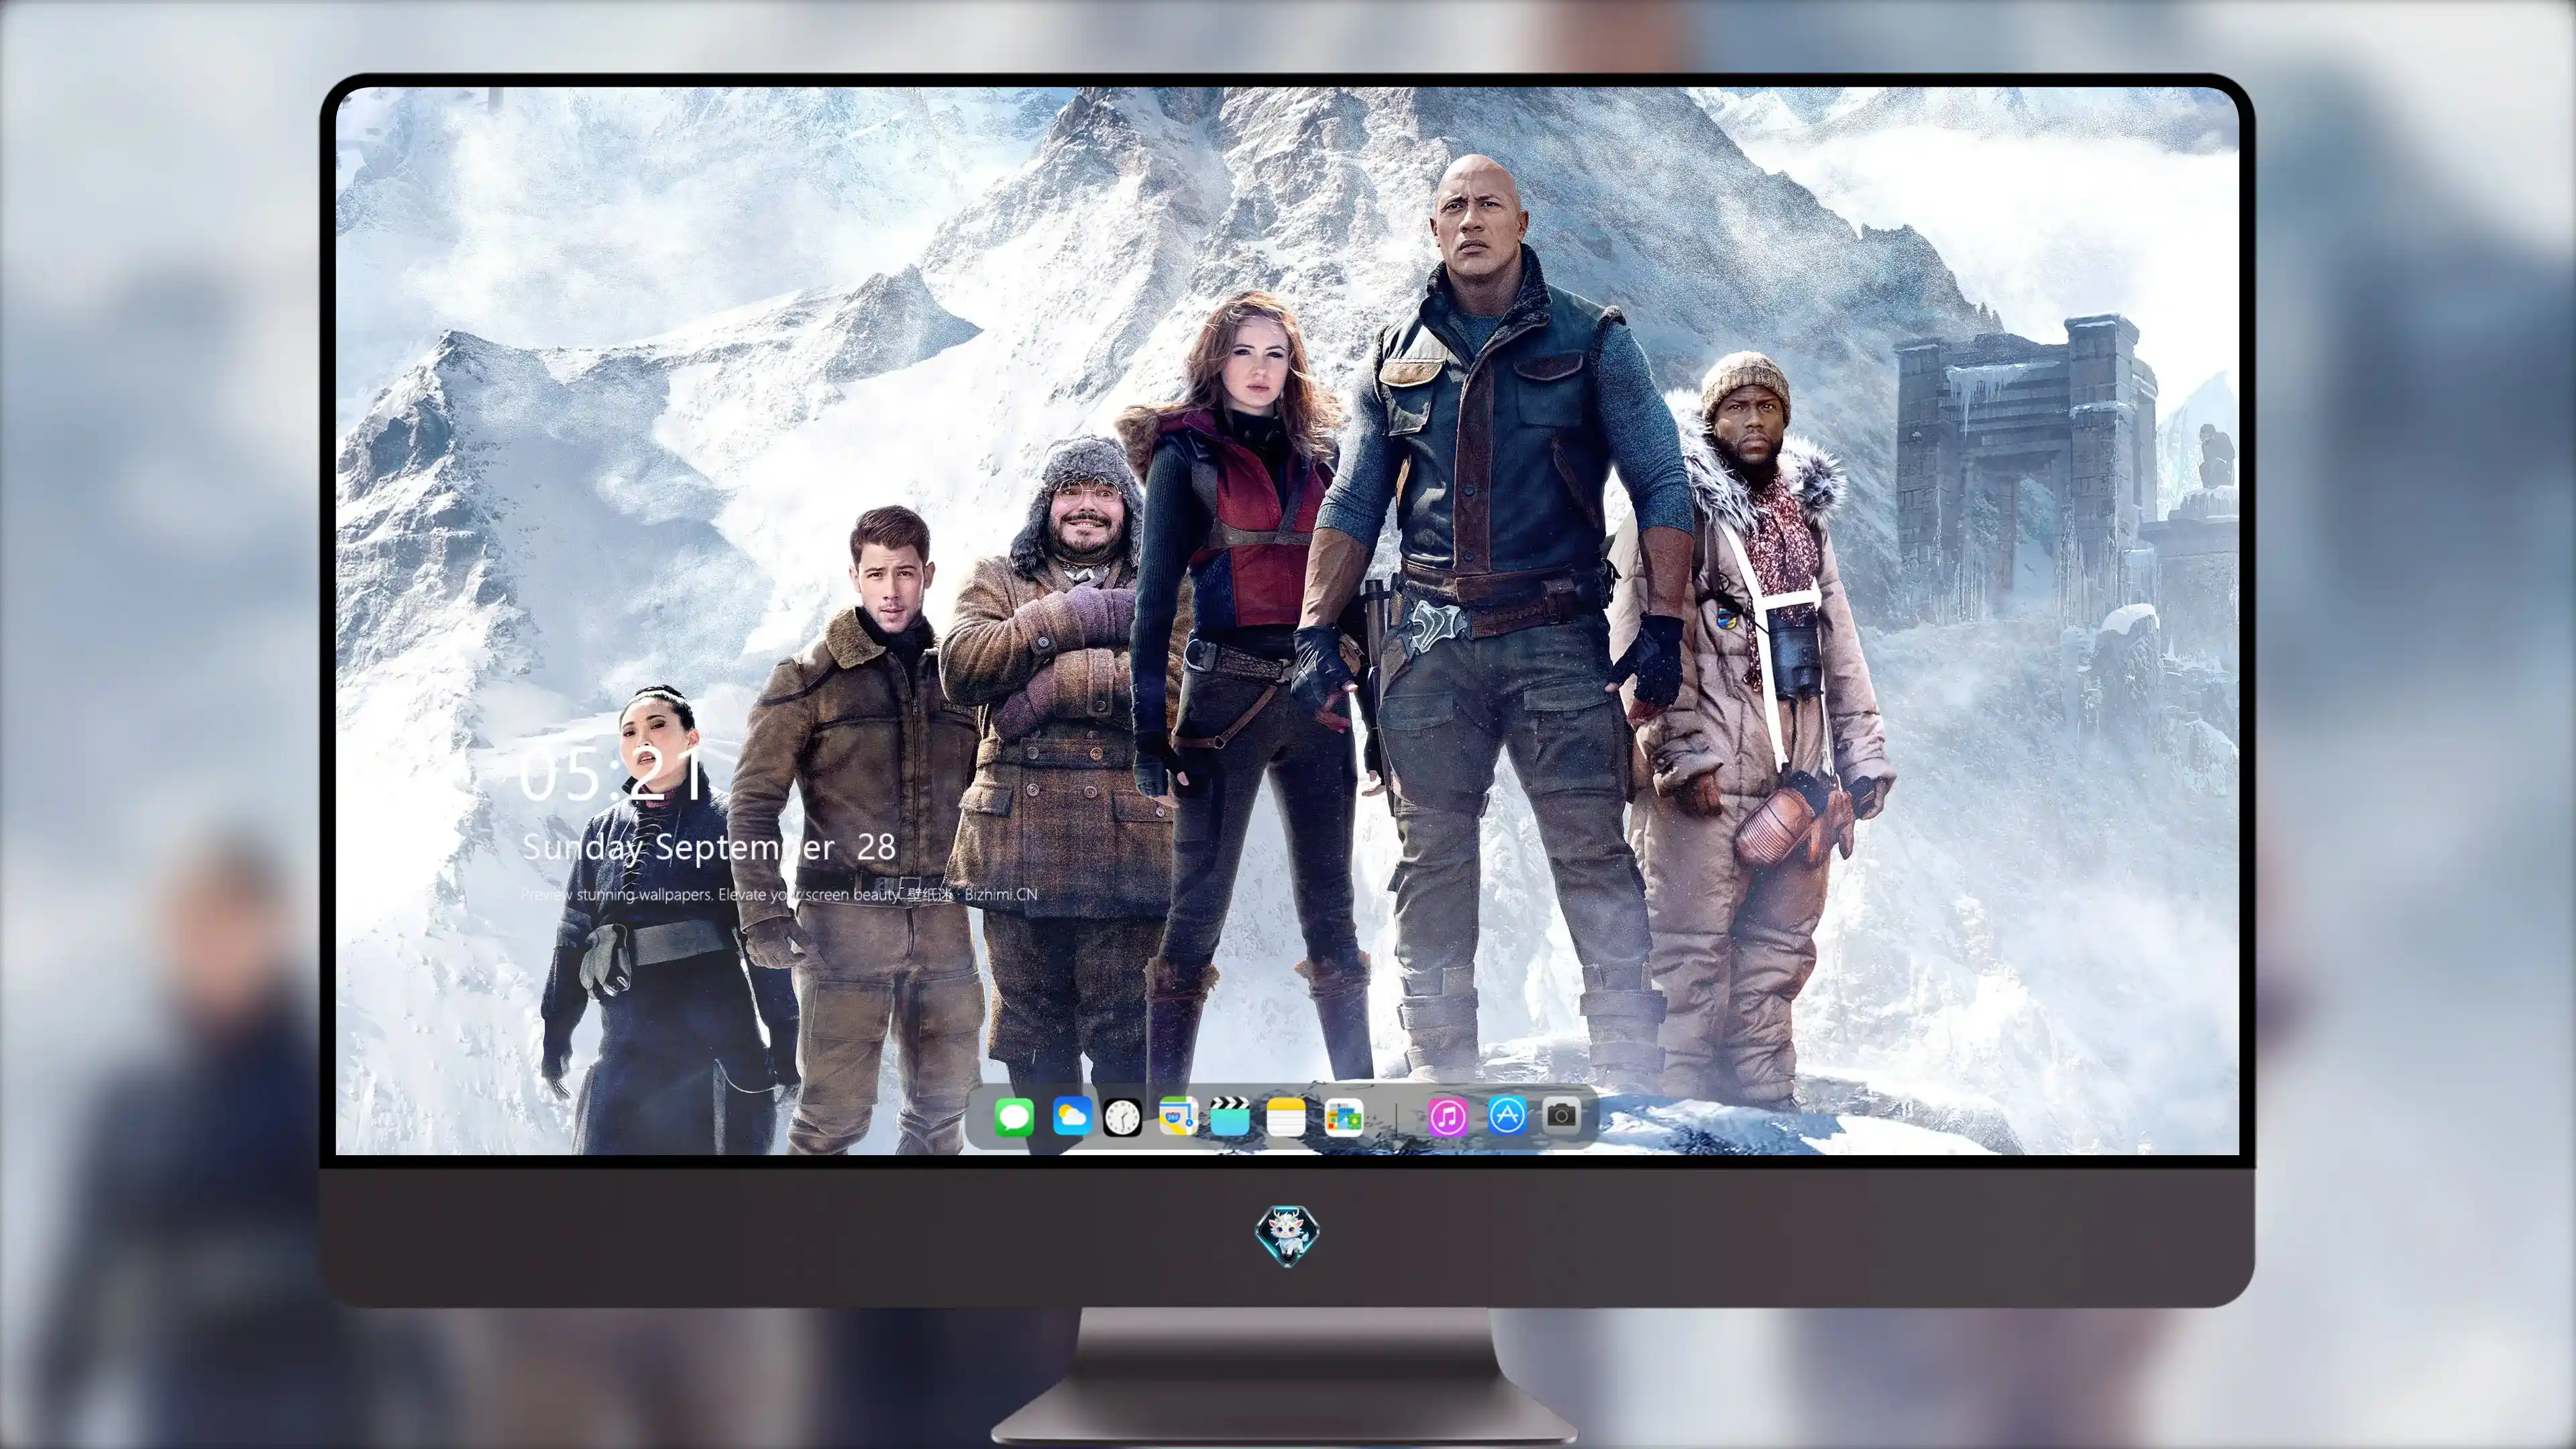Click the dragon logo on the monitor chin

[x=1287, y=1236]
